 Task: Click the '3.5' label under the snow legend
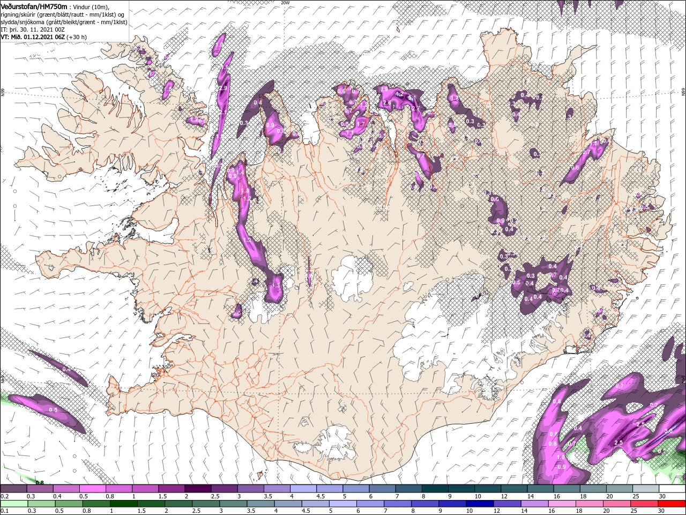(267, 496)
